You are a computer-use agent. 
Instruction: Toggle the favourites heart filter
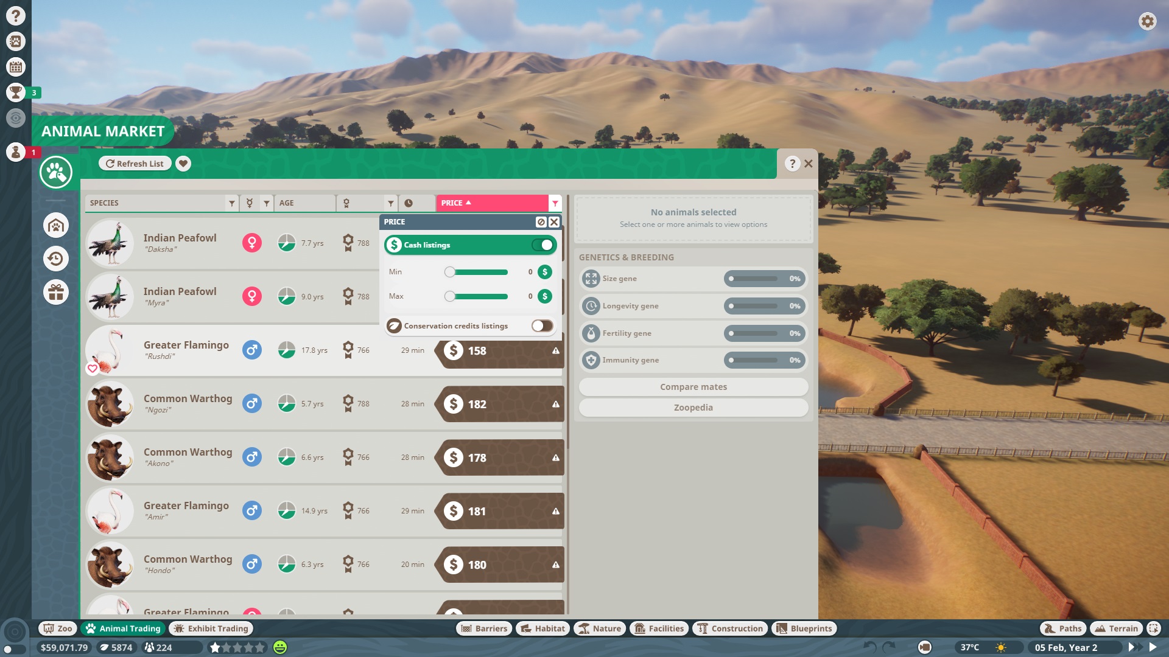[183, 164]
